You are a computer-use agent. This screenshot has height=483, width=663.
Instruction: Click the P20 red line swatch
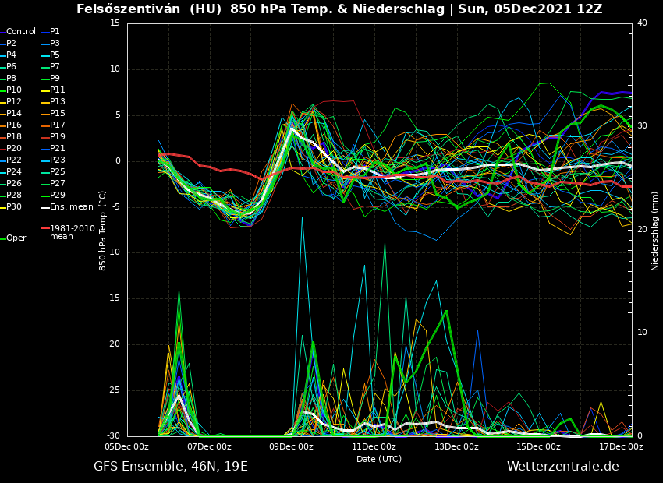[2, 149]
